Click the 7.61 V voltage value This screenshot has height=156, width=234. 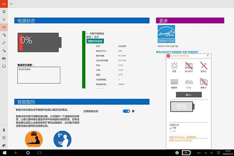(121, 65)
